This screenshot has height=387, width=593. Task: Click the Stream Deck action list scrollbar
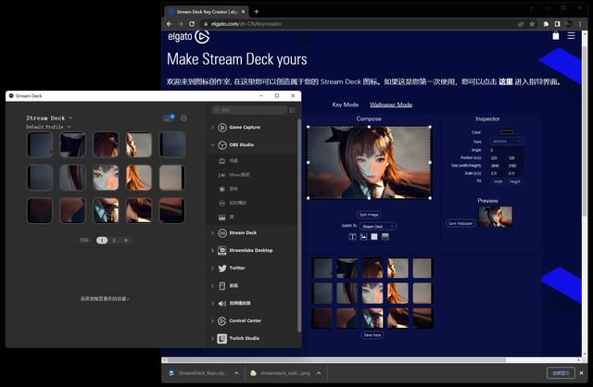[x=298, y=225]
